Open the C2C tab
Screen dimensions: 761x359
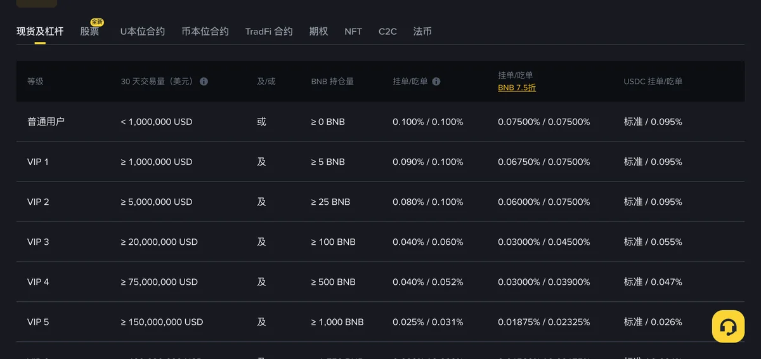pyautogui.click(x=387, y=31)
